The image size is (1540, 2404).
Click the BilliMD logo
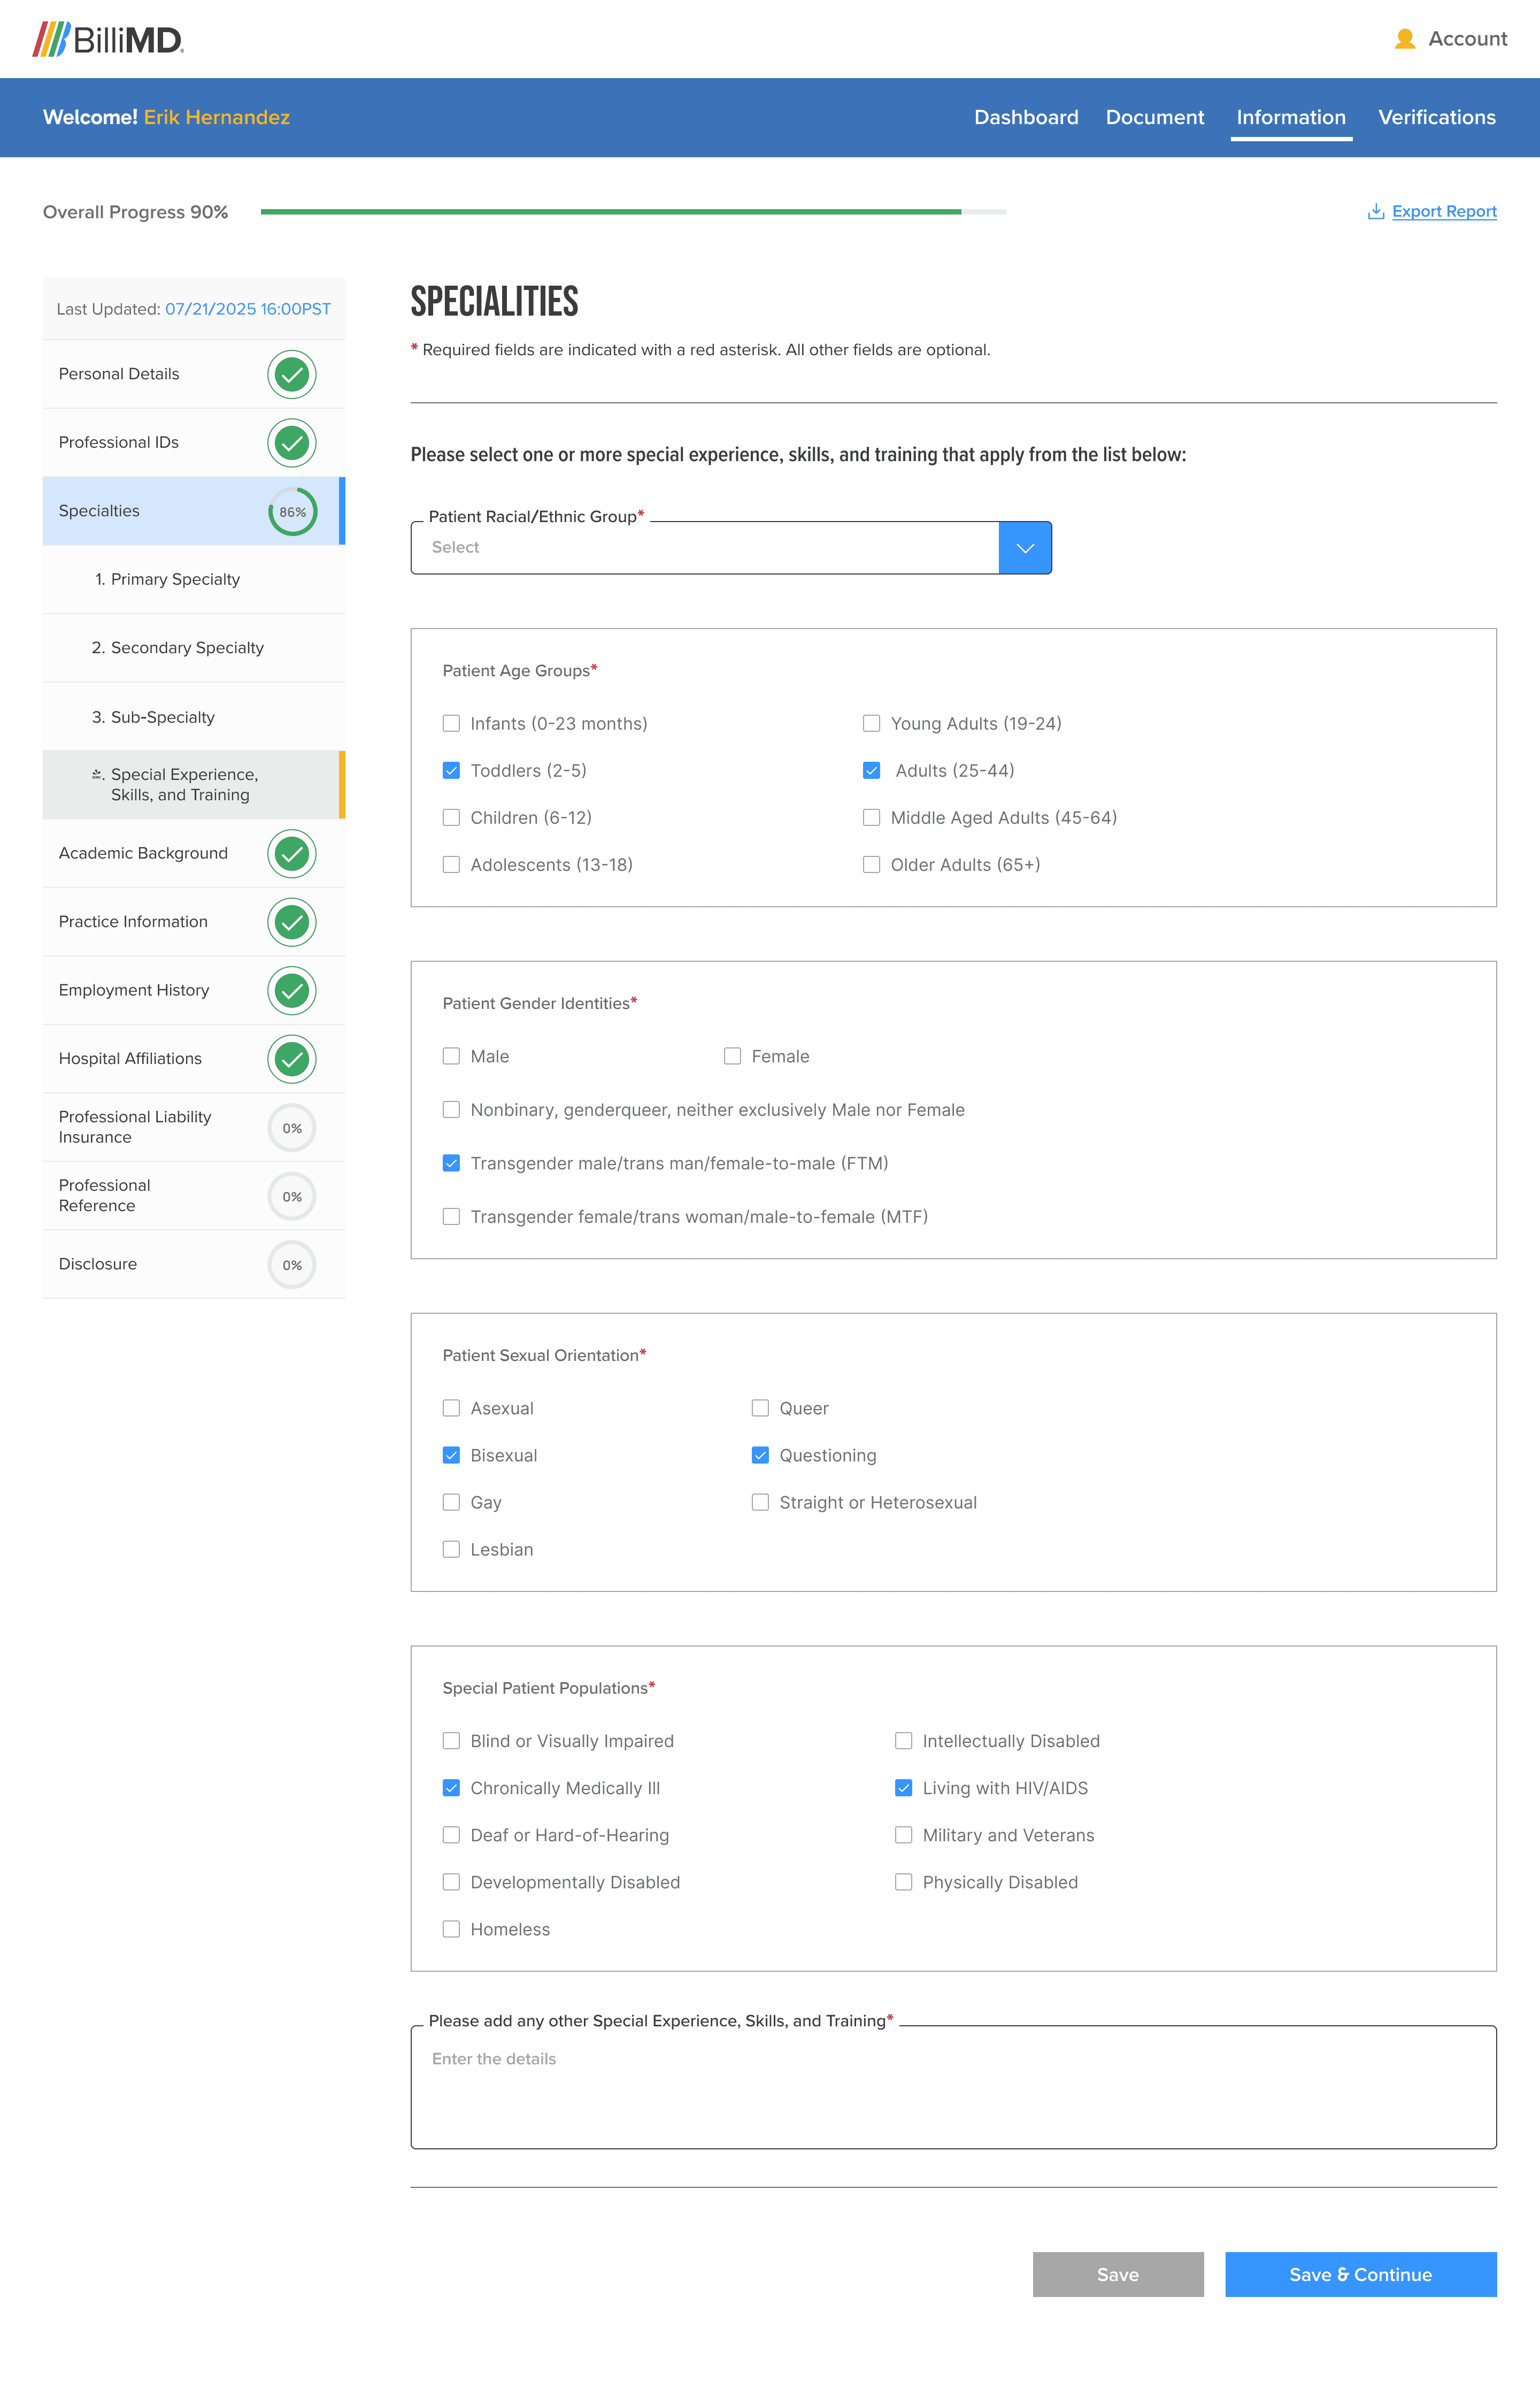[x=108, y=39]
